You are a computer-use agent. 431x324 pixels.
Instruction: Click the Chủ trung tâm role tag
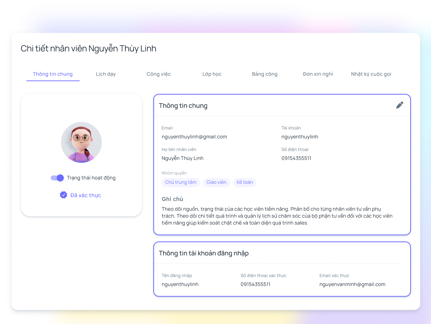click(x=181, y=182)
